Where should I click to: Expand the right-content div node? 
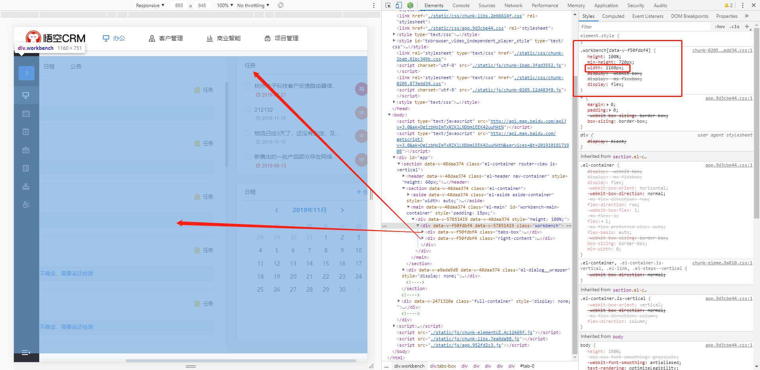point(422,238)
